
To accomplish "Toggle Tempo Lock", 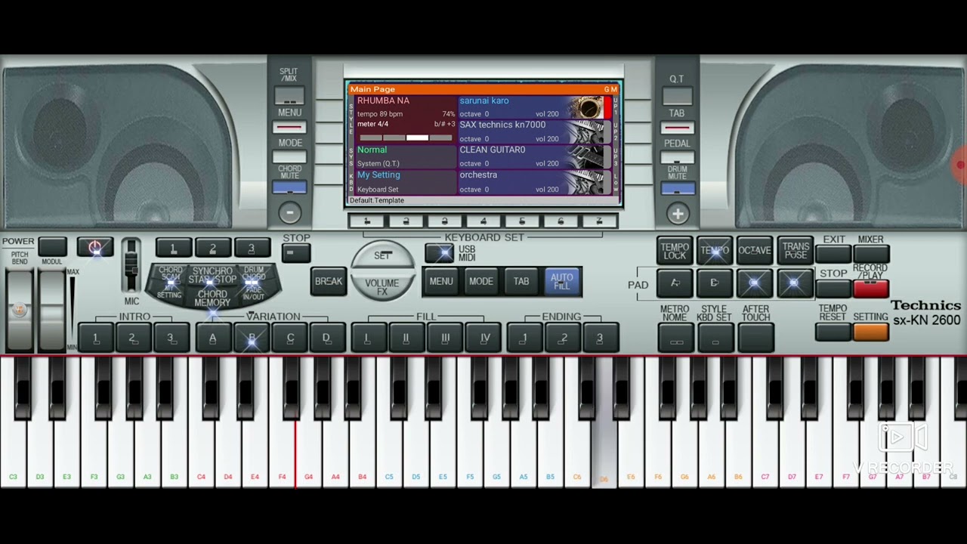I will [675, 251].
